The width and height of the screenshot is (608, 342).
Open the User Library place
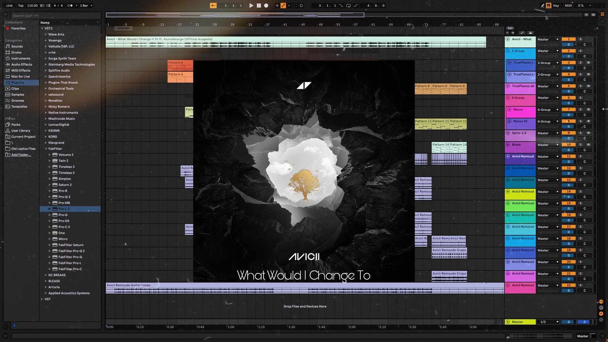(x=21, y=131)
